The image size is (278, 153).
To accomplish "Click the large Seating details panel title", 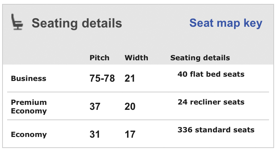I will (x=77, y=24).
